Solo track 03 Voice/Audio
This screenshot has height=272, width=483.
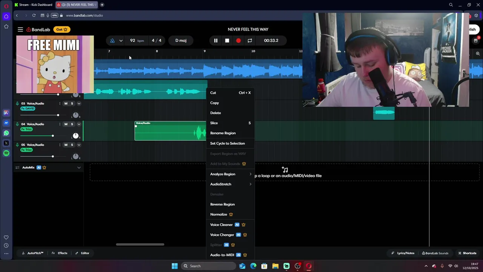[x=72, y=104]
